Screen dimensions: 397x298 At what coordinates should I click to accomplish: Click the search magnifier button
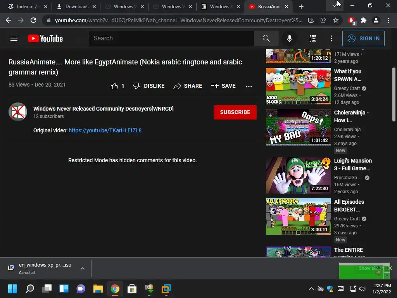[266, 38]
